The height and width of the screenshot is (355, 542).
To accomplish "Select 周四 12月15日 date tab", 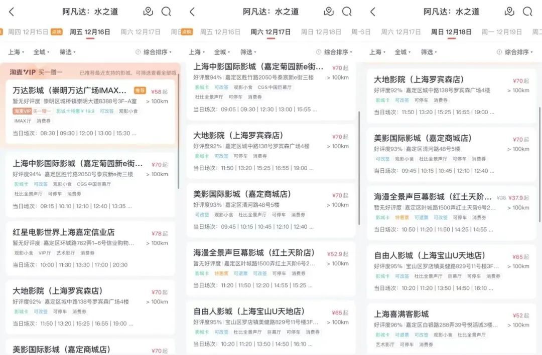I will click(28, 32).
